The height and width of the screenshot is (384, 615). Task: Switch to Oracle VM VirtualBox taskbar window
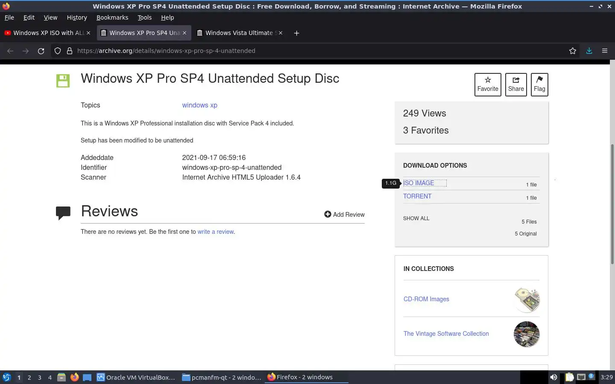[136, 377]
